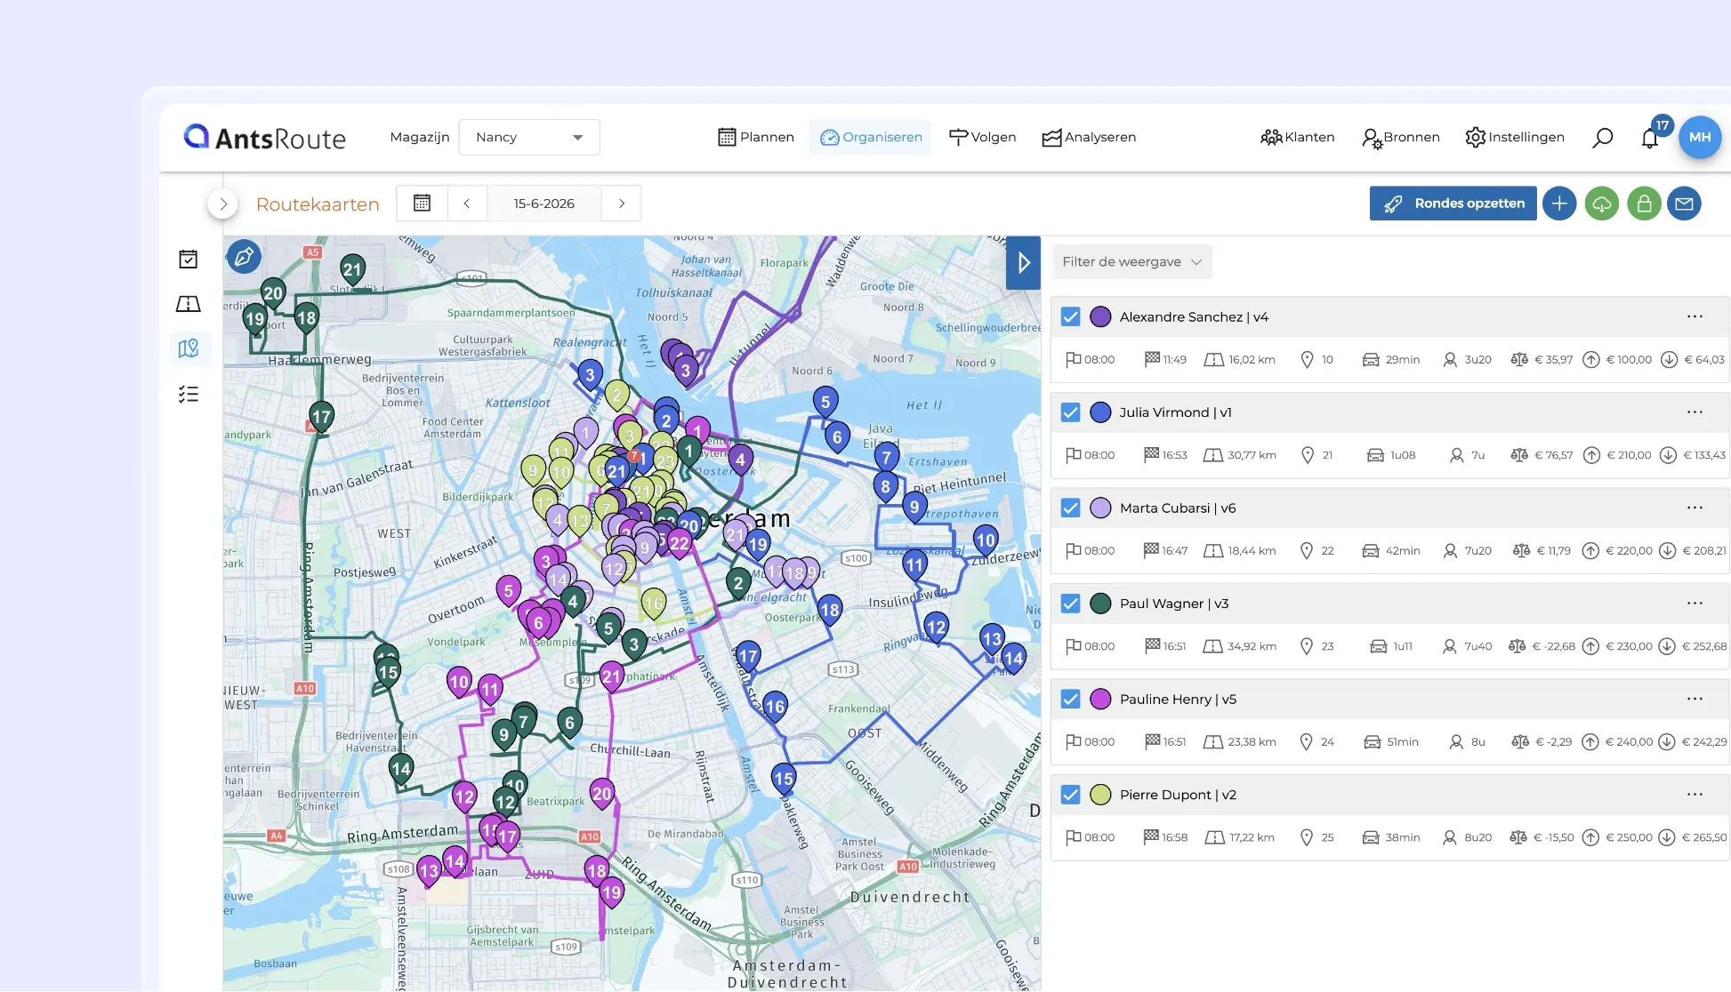This screenshot has height=992, width=1731.
Task: Collapse map panel with blue arrow tab
Action: click(x=1023, y=262)
